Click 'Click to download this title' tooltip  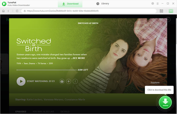coord(159,90)
